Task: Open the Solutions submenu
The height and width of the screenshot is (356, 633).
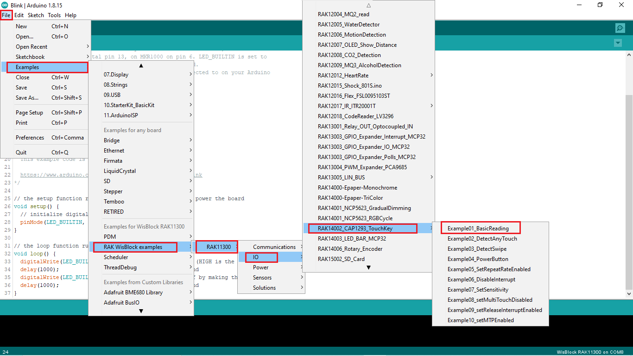Action: coord(272,288)
